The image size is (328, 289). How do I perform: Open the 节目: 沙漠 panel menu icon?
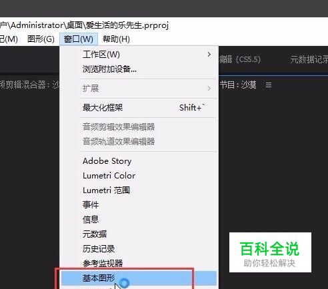pos(269,85)
